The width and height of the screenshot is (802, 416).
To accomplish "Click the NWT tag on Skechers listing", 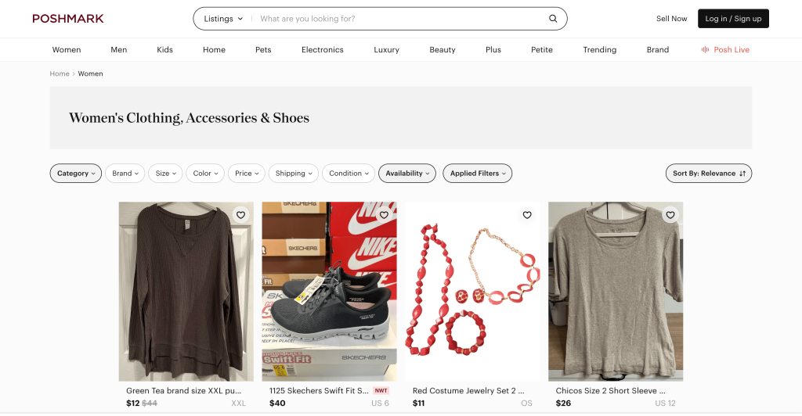I will pyautogui.click(x=381, y=390).
